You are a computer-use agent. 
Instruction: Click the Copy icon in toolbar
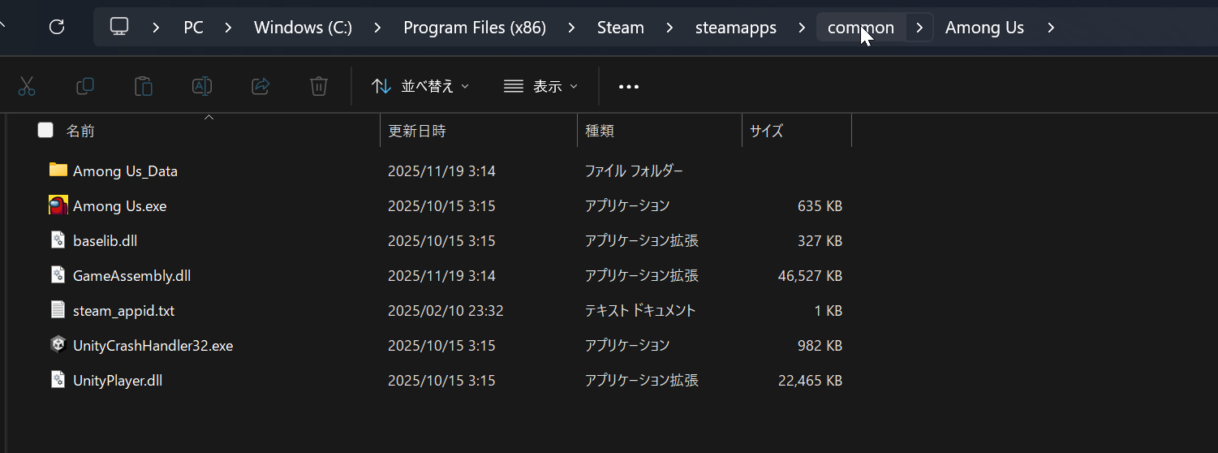click(85, 86)
